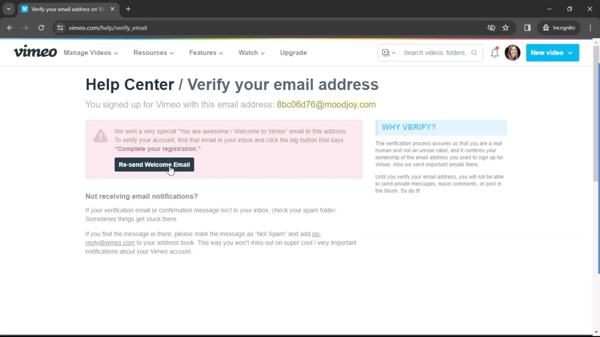Click the Vimeo home logo icon
This screenshot has height=337, width=600.
(x=35, y=53)
